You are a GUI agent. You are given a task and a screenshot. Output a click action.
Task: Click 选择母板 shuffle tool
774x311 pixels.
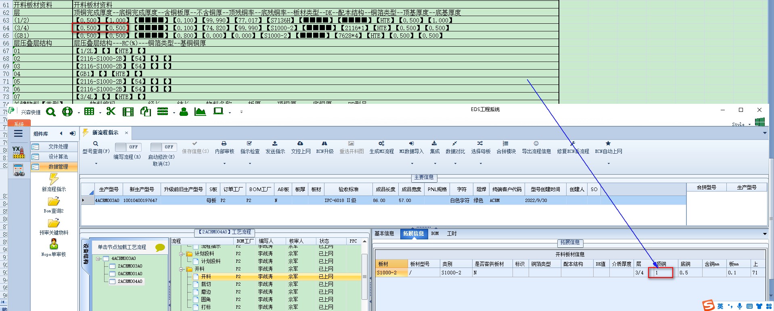(x=481, y=148)
